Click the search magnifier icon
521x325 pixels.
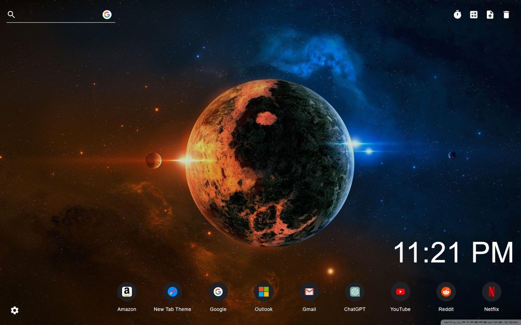[x=11, y=15]
